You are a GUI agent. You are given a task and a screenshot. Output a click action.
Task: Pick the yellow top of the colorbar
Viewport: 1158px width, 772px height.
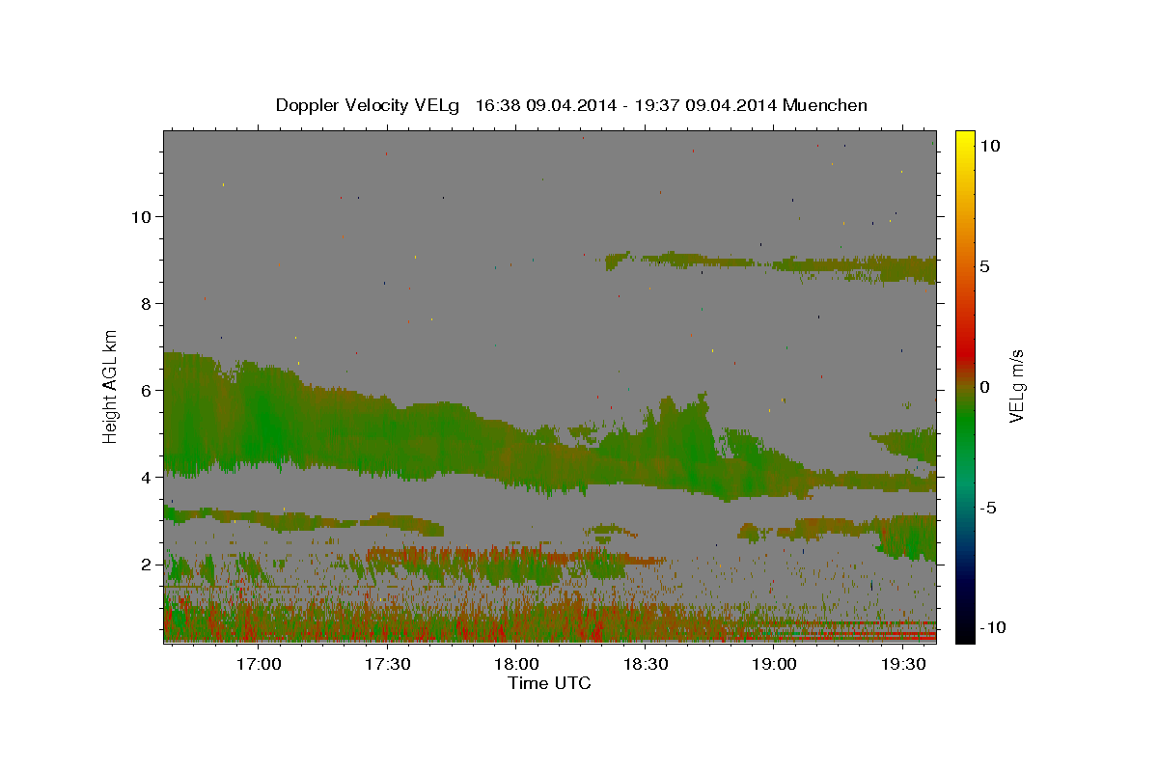[965, 140]
